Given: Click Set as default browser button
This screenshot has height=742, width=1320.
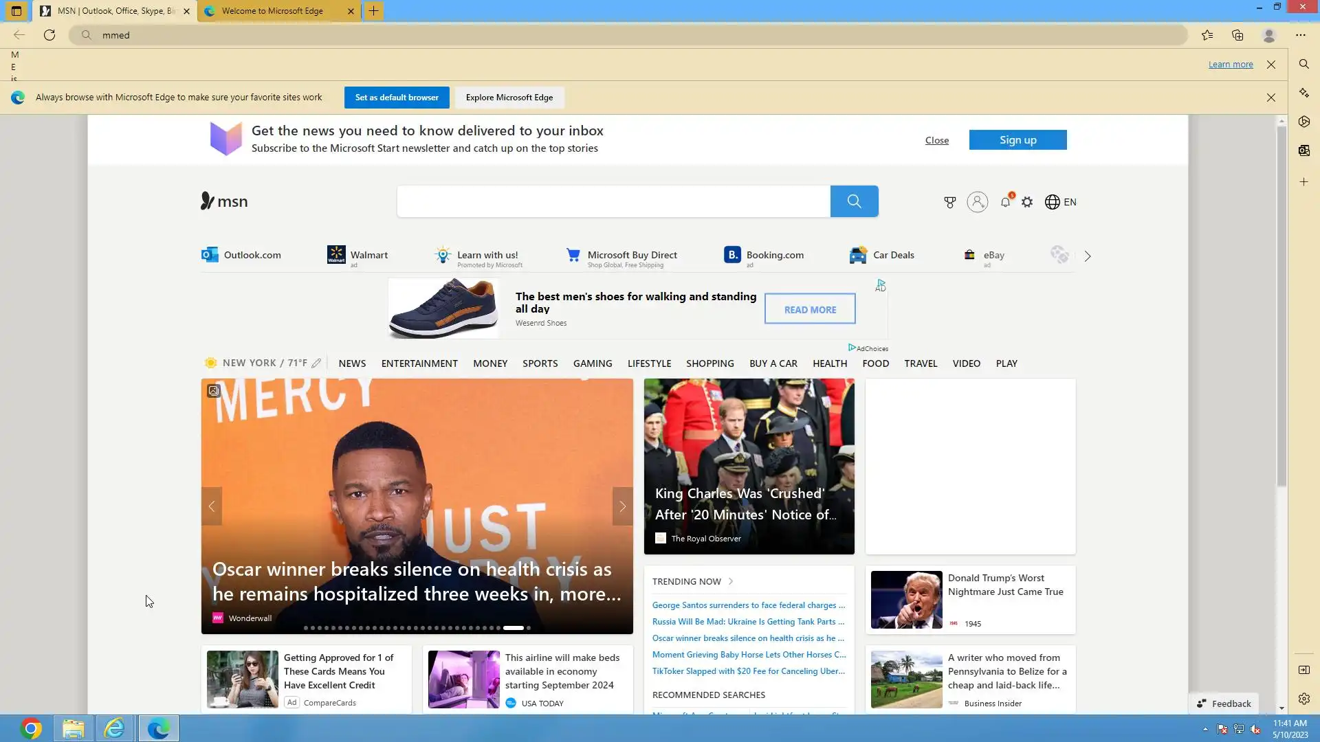Looking at the screenshot, I should click(x=397, y=98).
